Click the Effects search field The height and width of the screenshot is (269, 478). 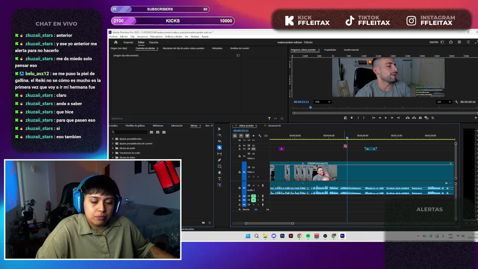tap(129, 132)
